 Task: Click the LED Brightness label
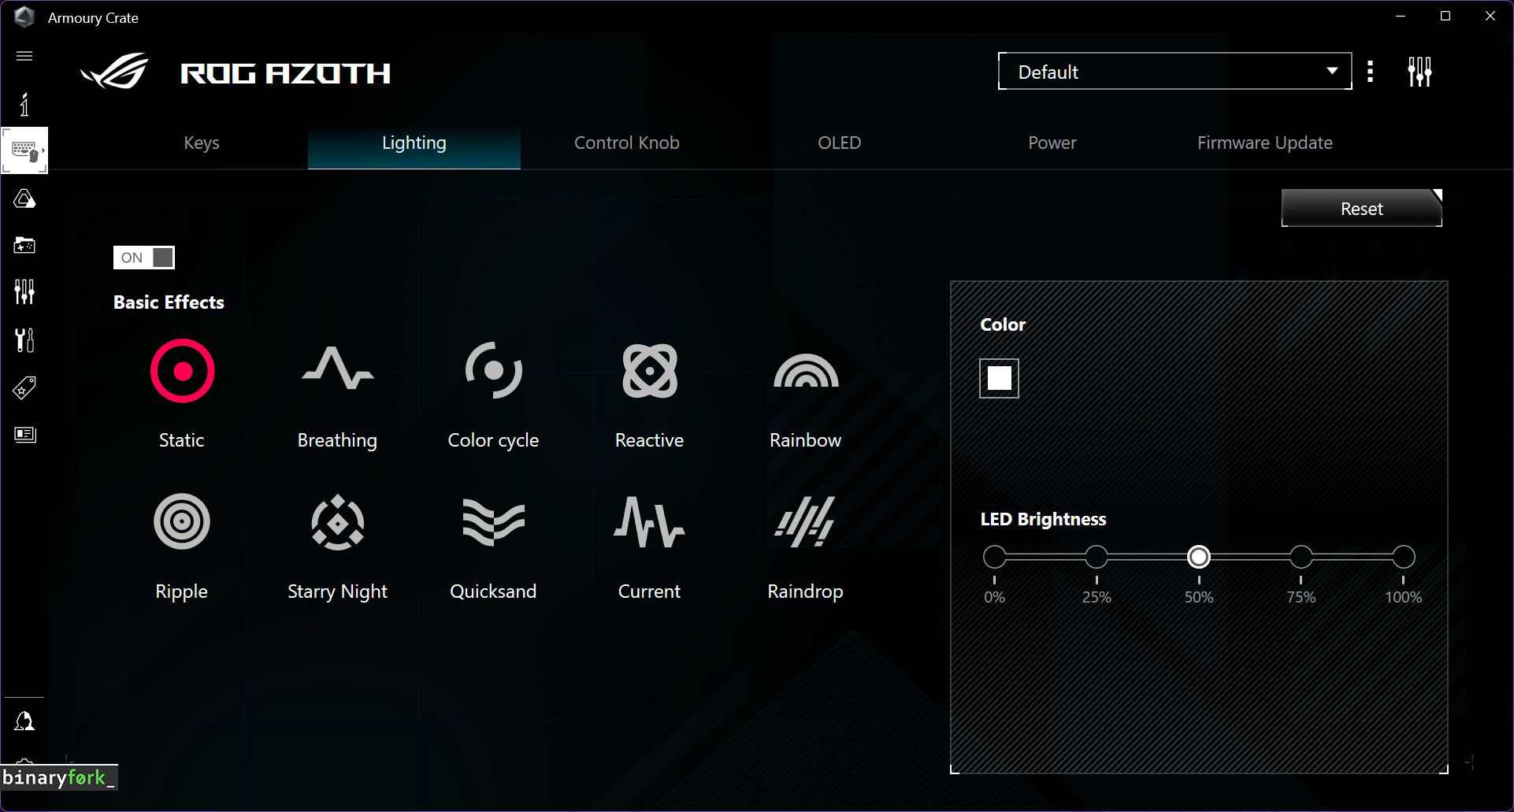(x=1043, y=520)
